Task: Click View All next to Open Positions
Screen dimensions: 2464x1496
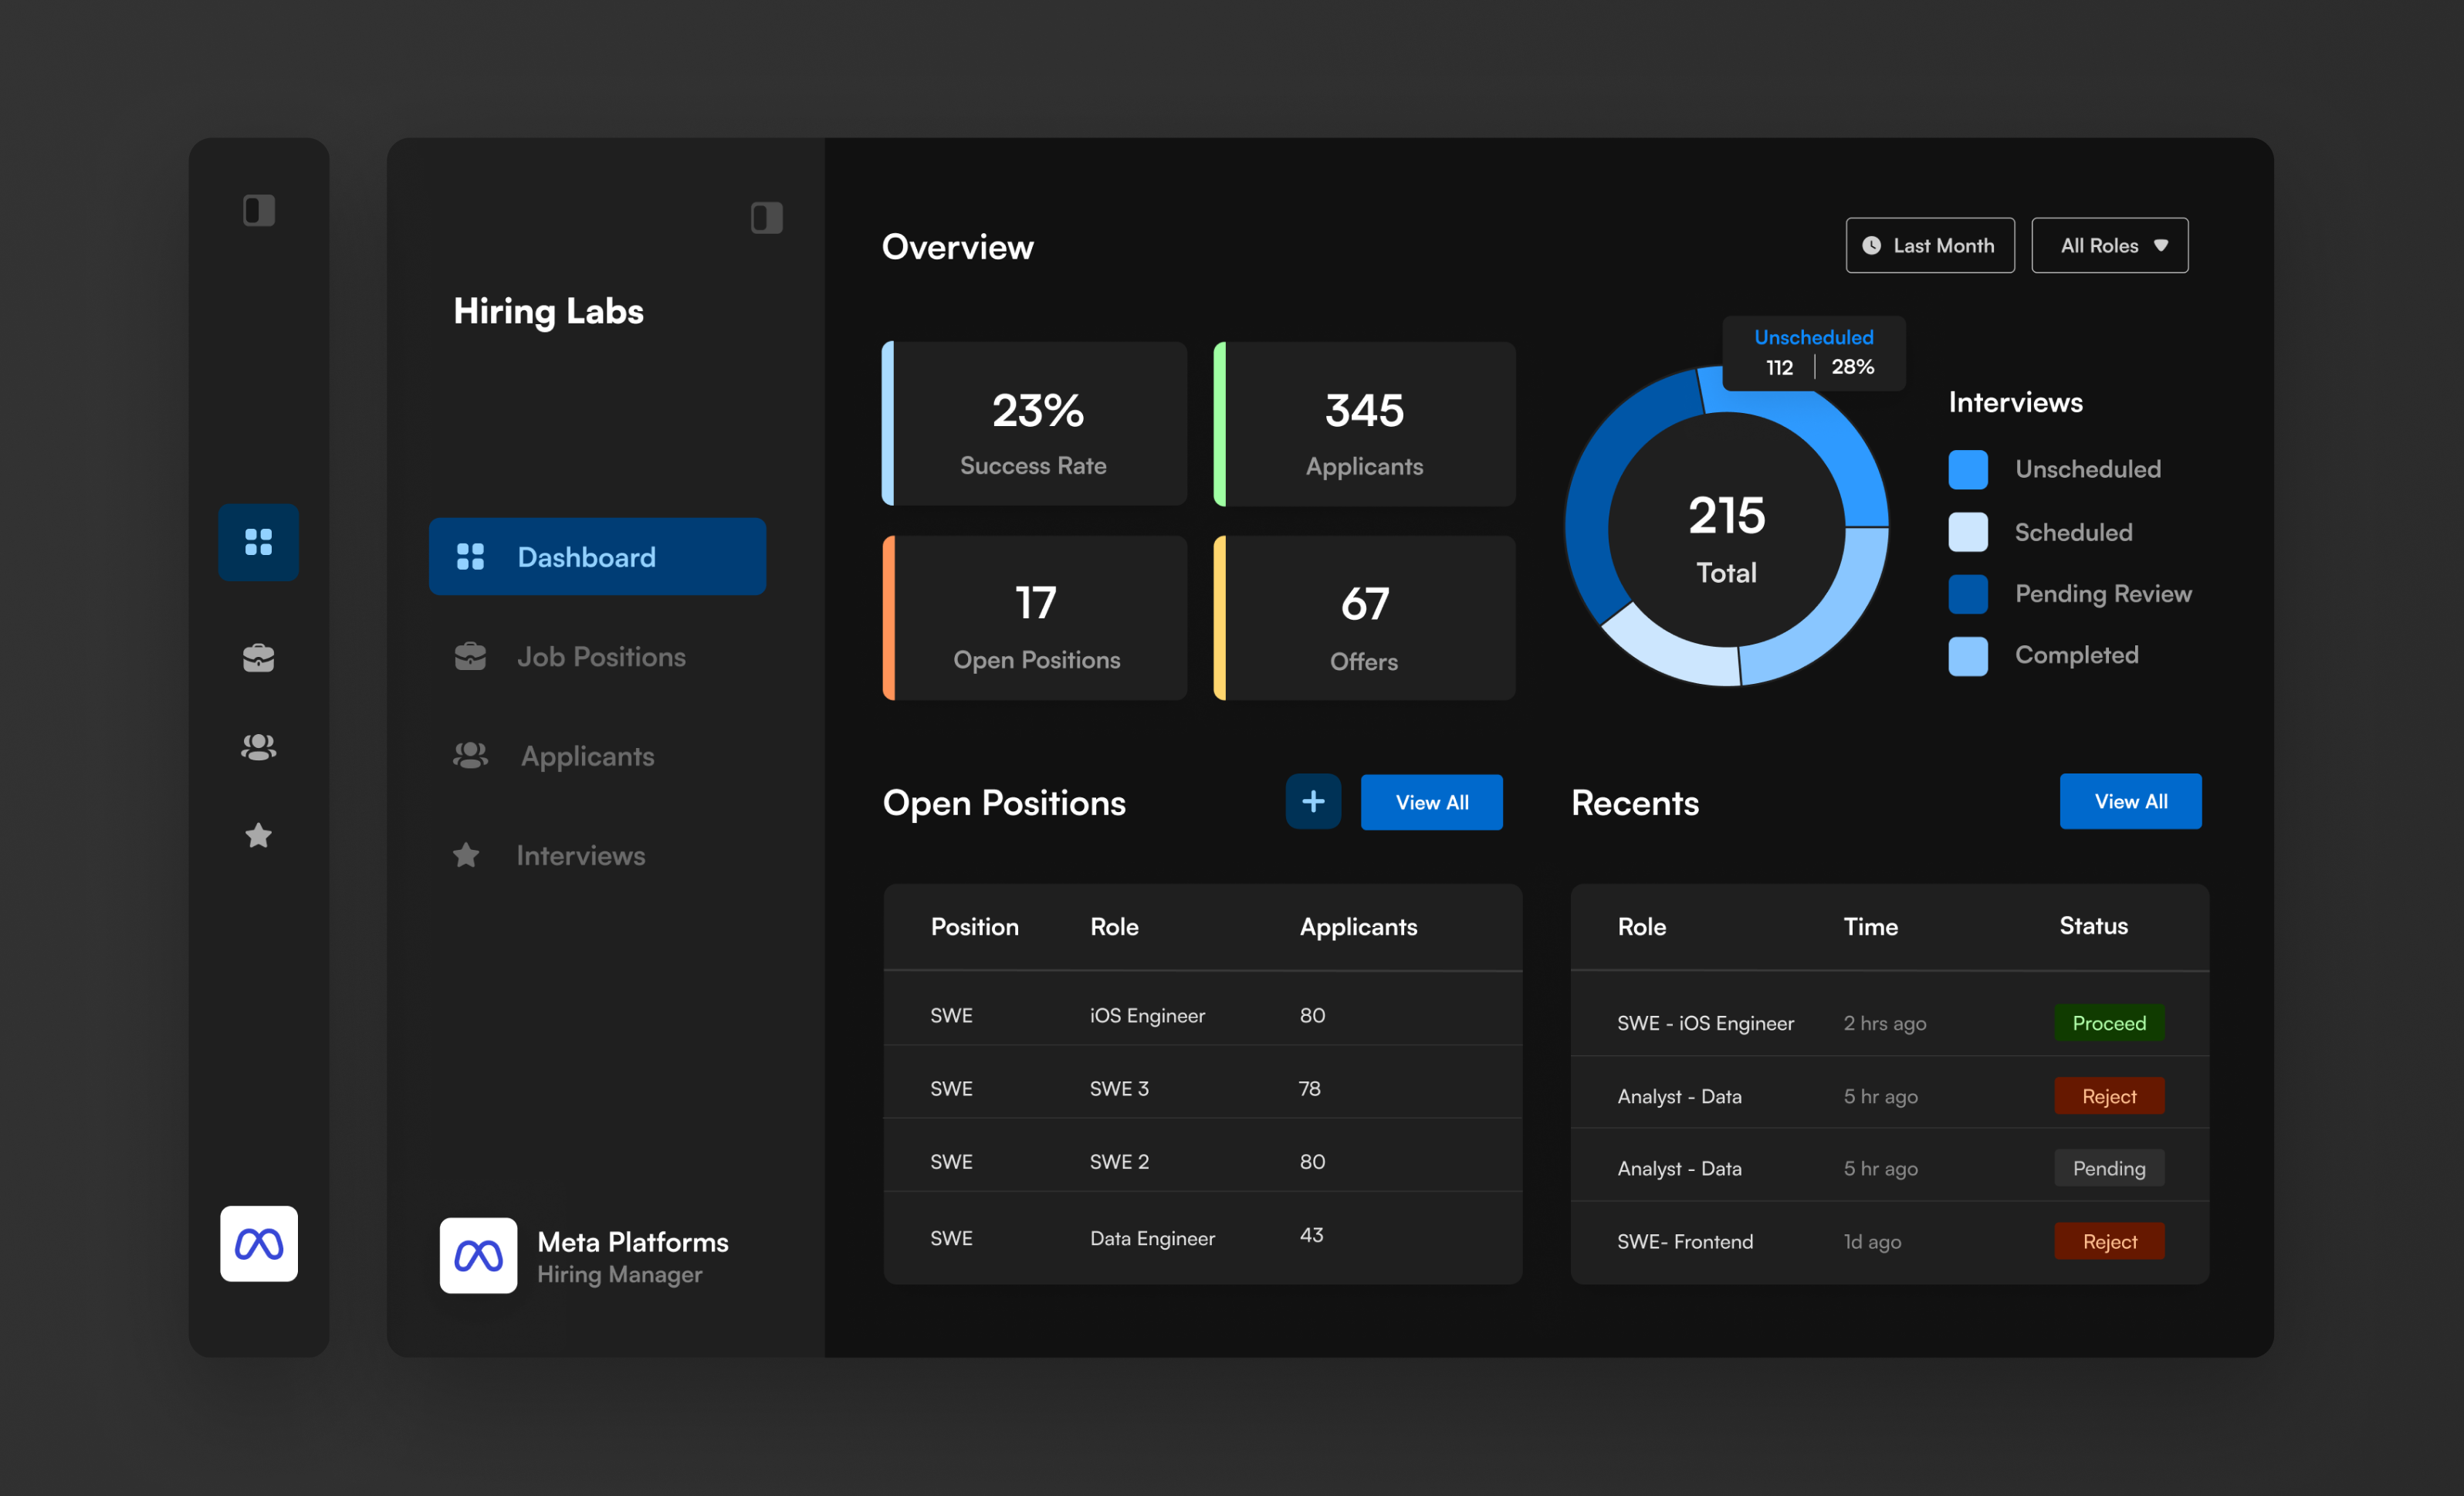Action: click(1431, 801)
